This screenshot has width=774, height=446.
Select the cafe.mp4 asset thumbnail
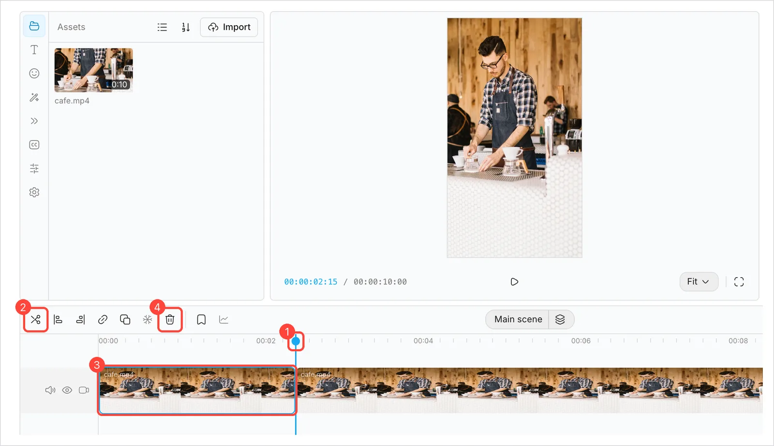click(93, 70)
